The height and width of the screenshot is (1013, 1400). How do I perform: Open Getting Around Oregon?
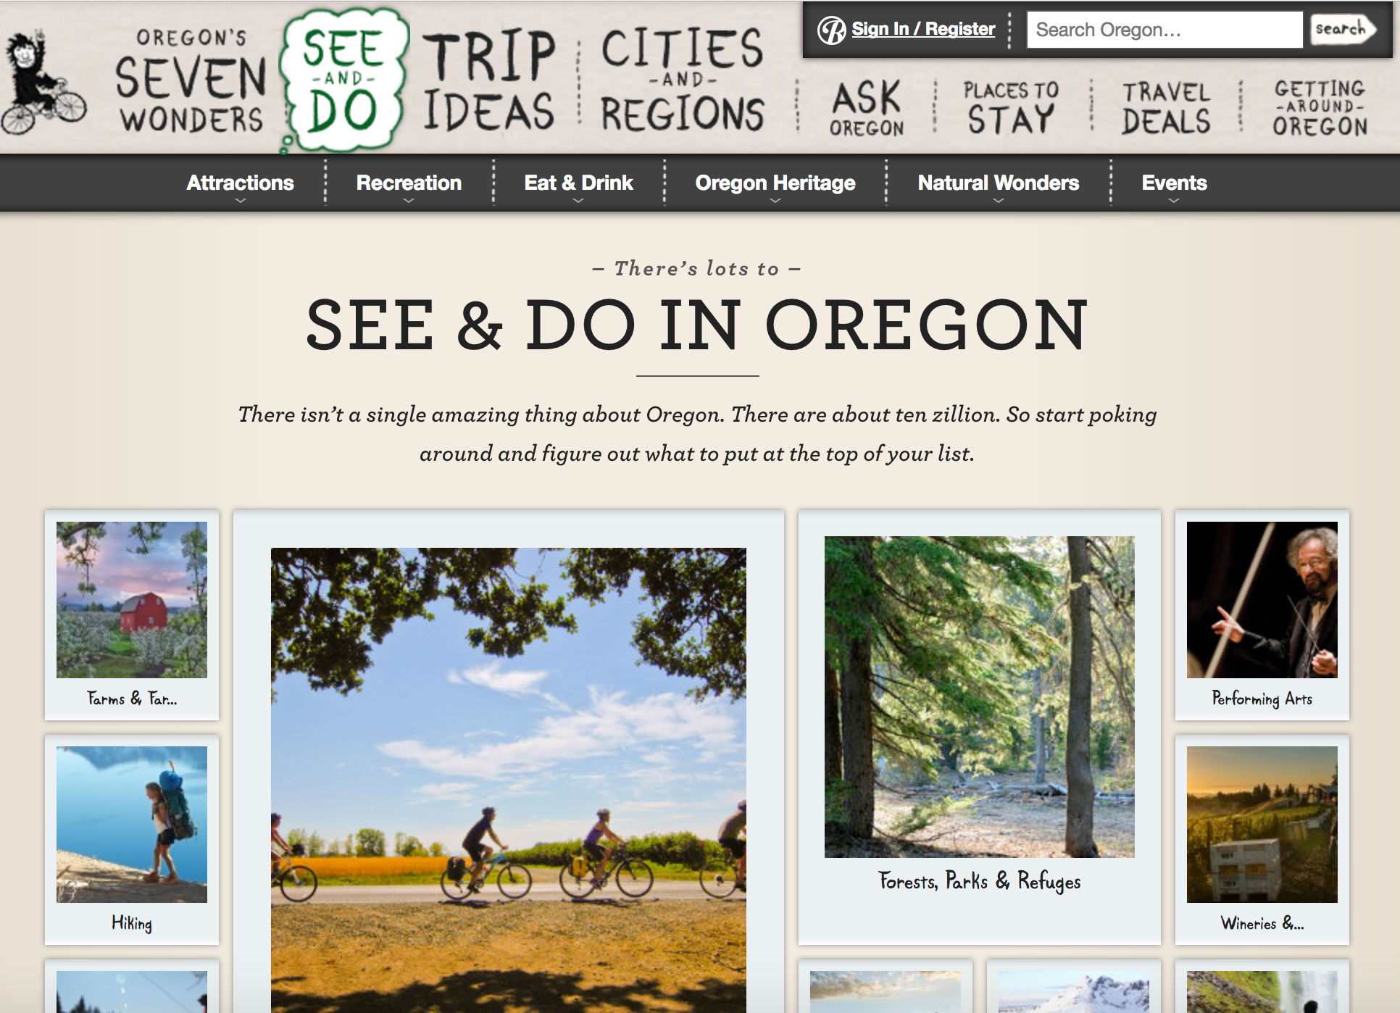pos(1320,108)
